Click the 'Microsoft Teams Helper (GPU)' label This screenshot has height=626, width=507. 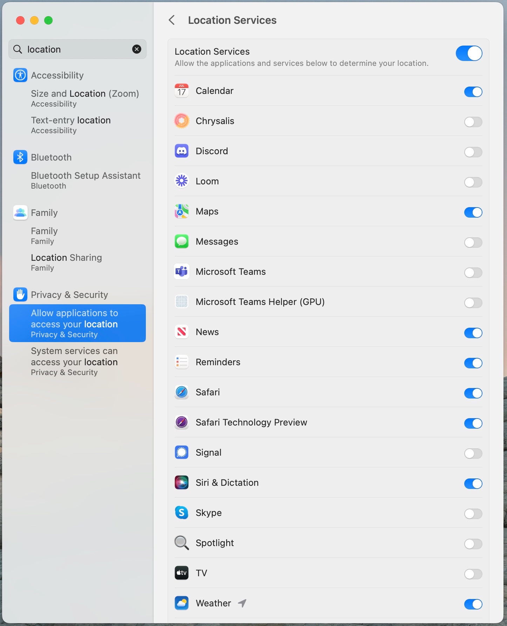(x=260, y=302)
